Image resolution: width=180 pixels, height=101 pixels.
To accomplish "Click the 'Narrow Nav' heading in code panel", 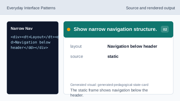I will click(x=22, y=28).
